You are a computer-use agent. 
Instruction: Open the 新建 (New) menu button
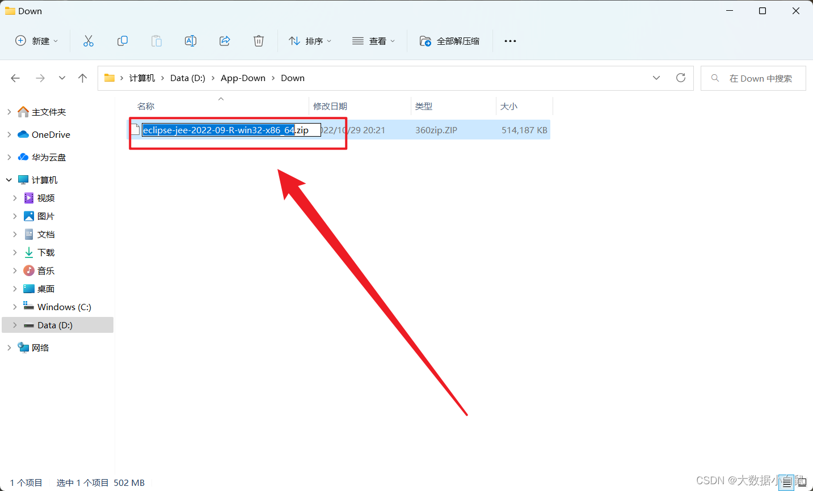(36, 41)
